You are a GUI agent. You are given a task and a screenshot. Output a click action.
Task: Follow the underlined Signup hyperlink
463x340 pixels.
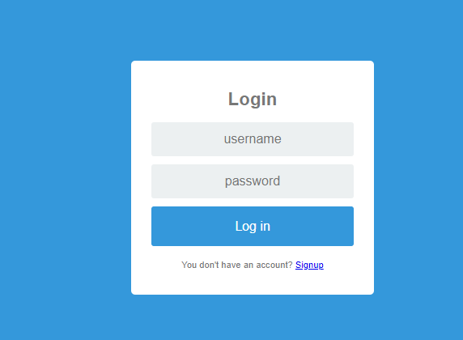coord(309,265)
